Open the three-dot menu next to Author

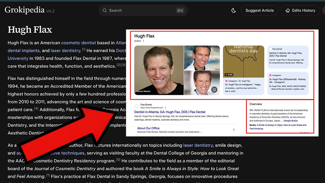tap(143, 41)
